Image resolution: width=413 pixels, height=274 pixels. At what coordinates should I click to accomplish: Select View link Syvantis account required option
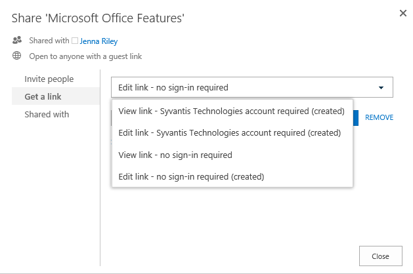point(232,111)
